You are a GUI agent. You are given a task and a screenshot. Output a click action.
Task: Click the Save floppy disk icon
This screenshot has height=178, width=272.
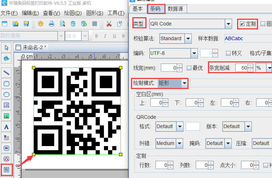coord(26,24)
